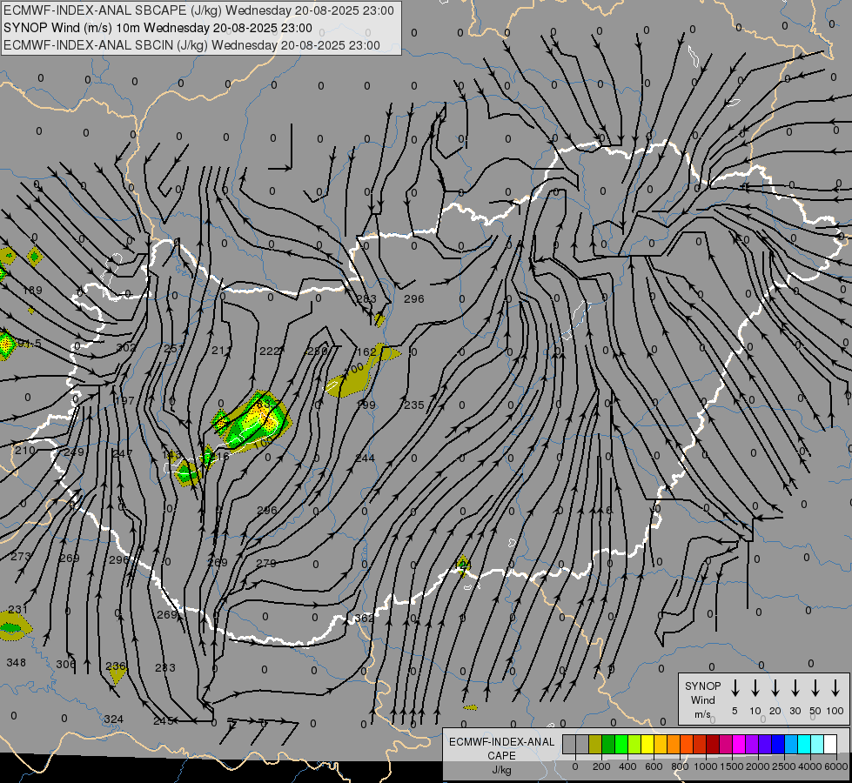852x783 pixels.
Task: Pick the pure blue swatch before 2500
Action: (778, 745)
